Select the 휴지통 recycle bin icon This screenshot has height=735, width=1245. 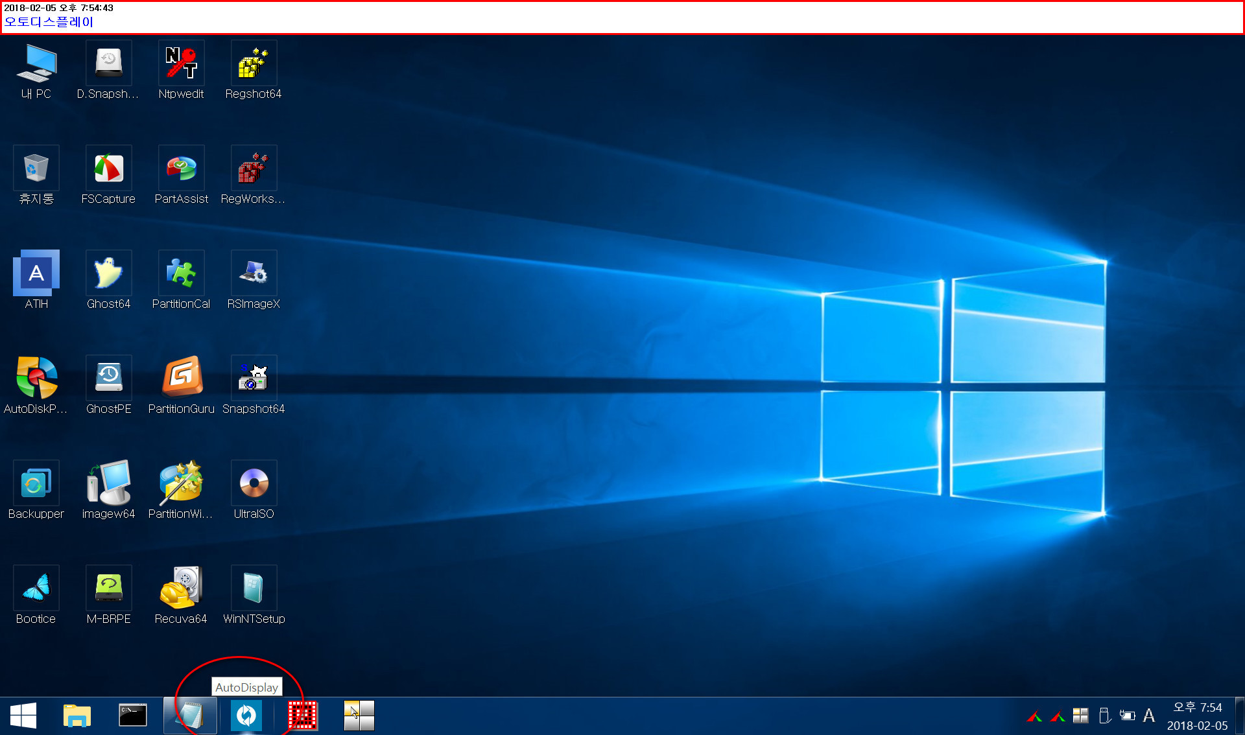pos(36,176)
